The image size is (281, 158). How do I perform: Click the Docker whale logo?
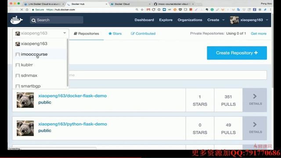[x=17, y=20]
